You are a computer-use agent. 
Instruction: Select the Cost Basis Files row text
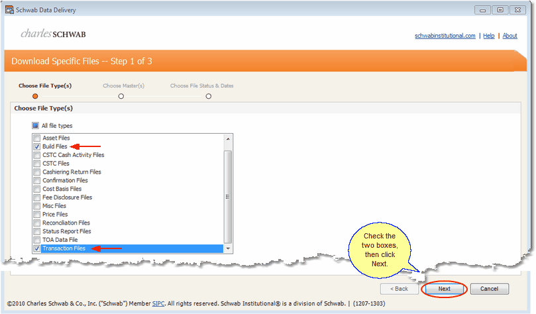coord(62,189)
